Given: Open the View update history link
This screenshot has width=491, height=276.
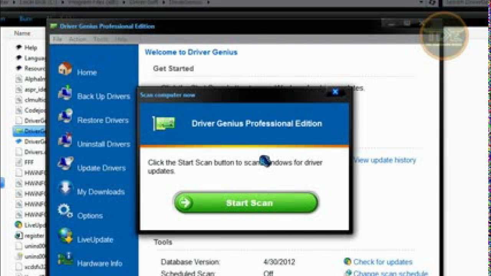Looking at the screenshot, I should point(385,160).
